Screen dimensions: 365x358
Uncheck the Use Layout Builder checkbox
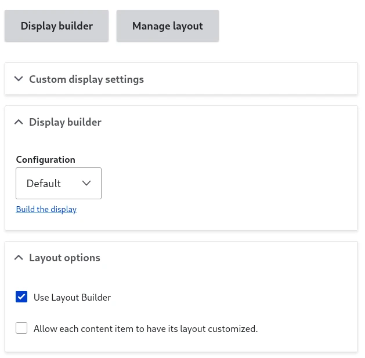point(21,297)
